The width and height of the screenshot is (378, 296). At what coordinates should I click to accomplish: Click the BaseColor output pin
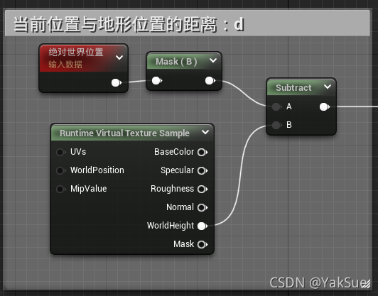click(x=202, y=152)
